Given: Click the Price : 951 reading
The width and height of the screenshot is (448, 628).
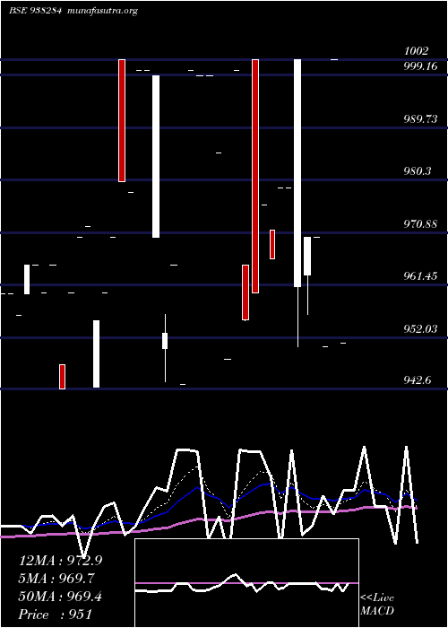Looking at the screenshot, I should point(56,615).
